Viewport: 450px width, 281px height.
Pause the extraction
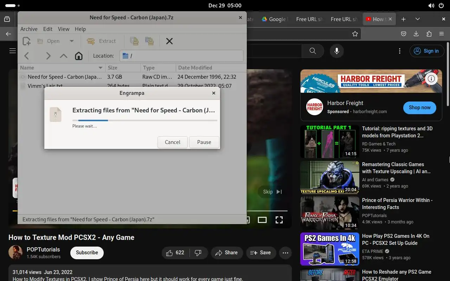(x=204, y=142)
